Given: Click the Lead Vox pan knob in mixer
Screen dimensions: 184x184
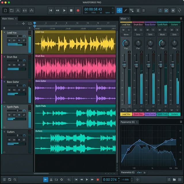Looking at the screenshot, I should [x=126, y=43].
